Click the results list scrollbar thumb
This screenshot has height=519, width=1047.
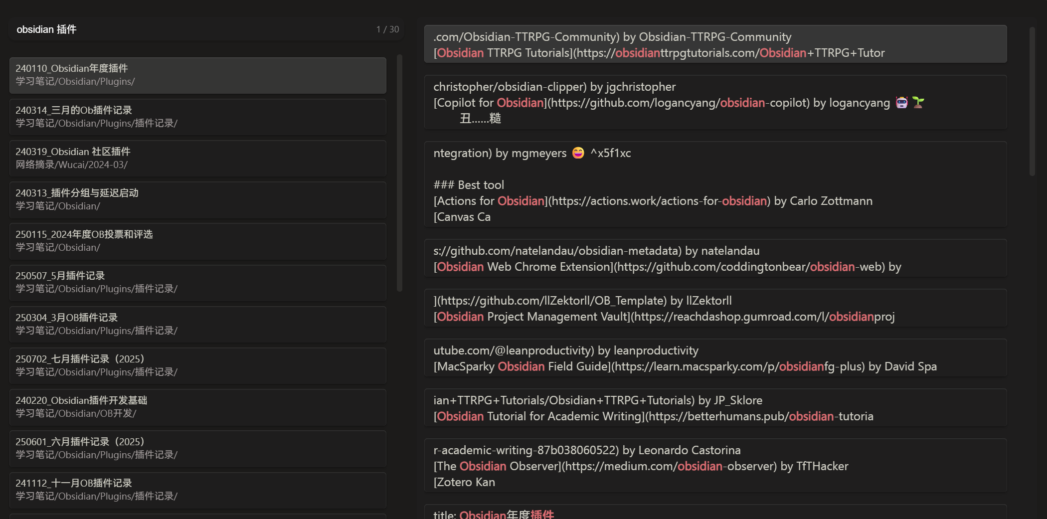399,173
